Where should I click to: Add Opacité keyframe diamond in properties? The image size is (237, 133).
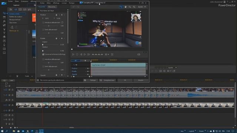62,75
